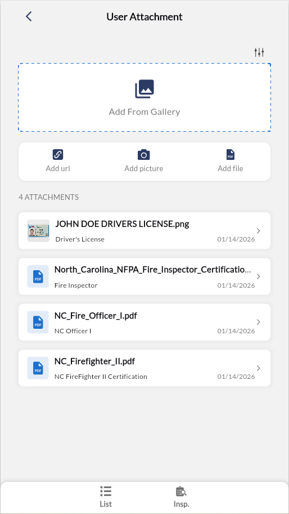Screen dimensions: 289x514
Task: Click the NC Officer I description text
Action: click(73, 331)
